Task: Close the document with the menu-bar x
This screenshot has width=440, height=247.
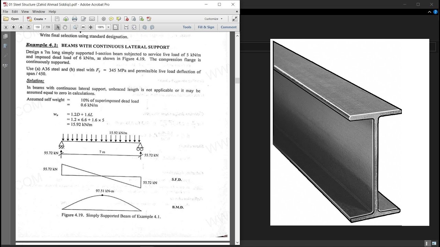Action: tap(237, 11)
